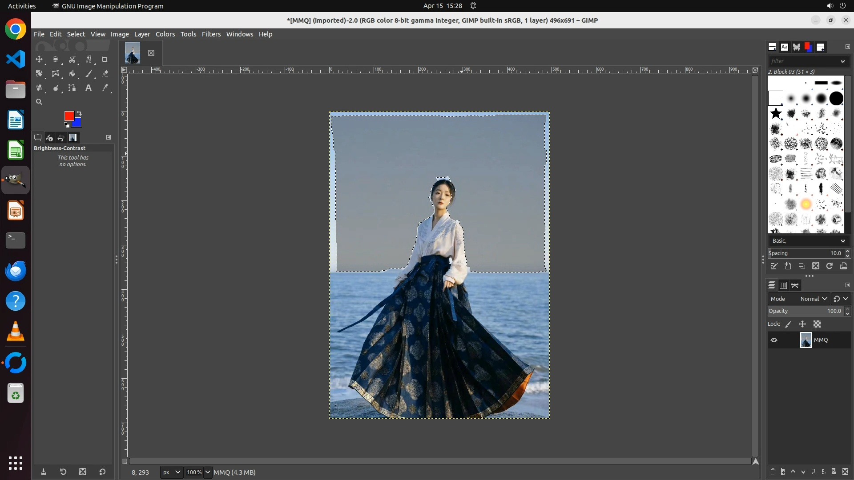Toggle visibility of the MMQ layer
This screenshot has height=480, width=854.
[x=774, y=340]
